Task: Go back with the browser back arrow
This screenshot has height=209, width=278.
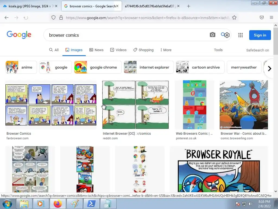Action: point(7,17)
